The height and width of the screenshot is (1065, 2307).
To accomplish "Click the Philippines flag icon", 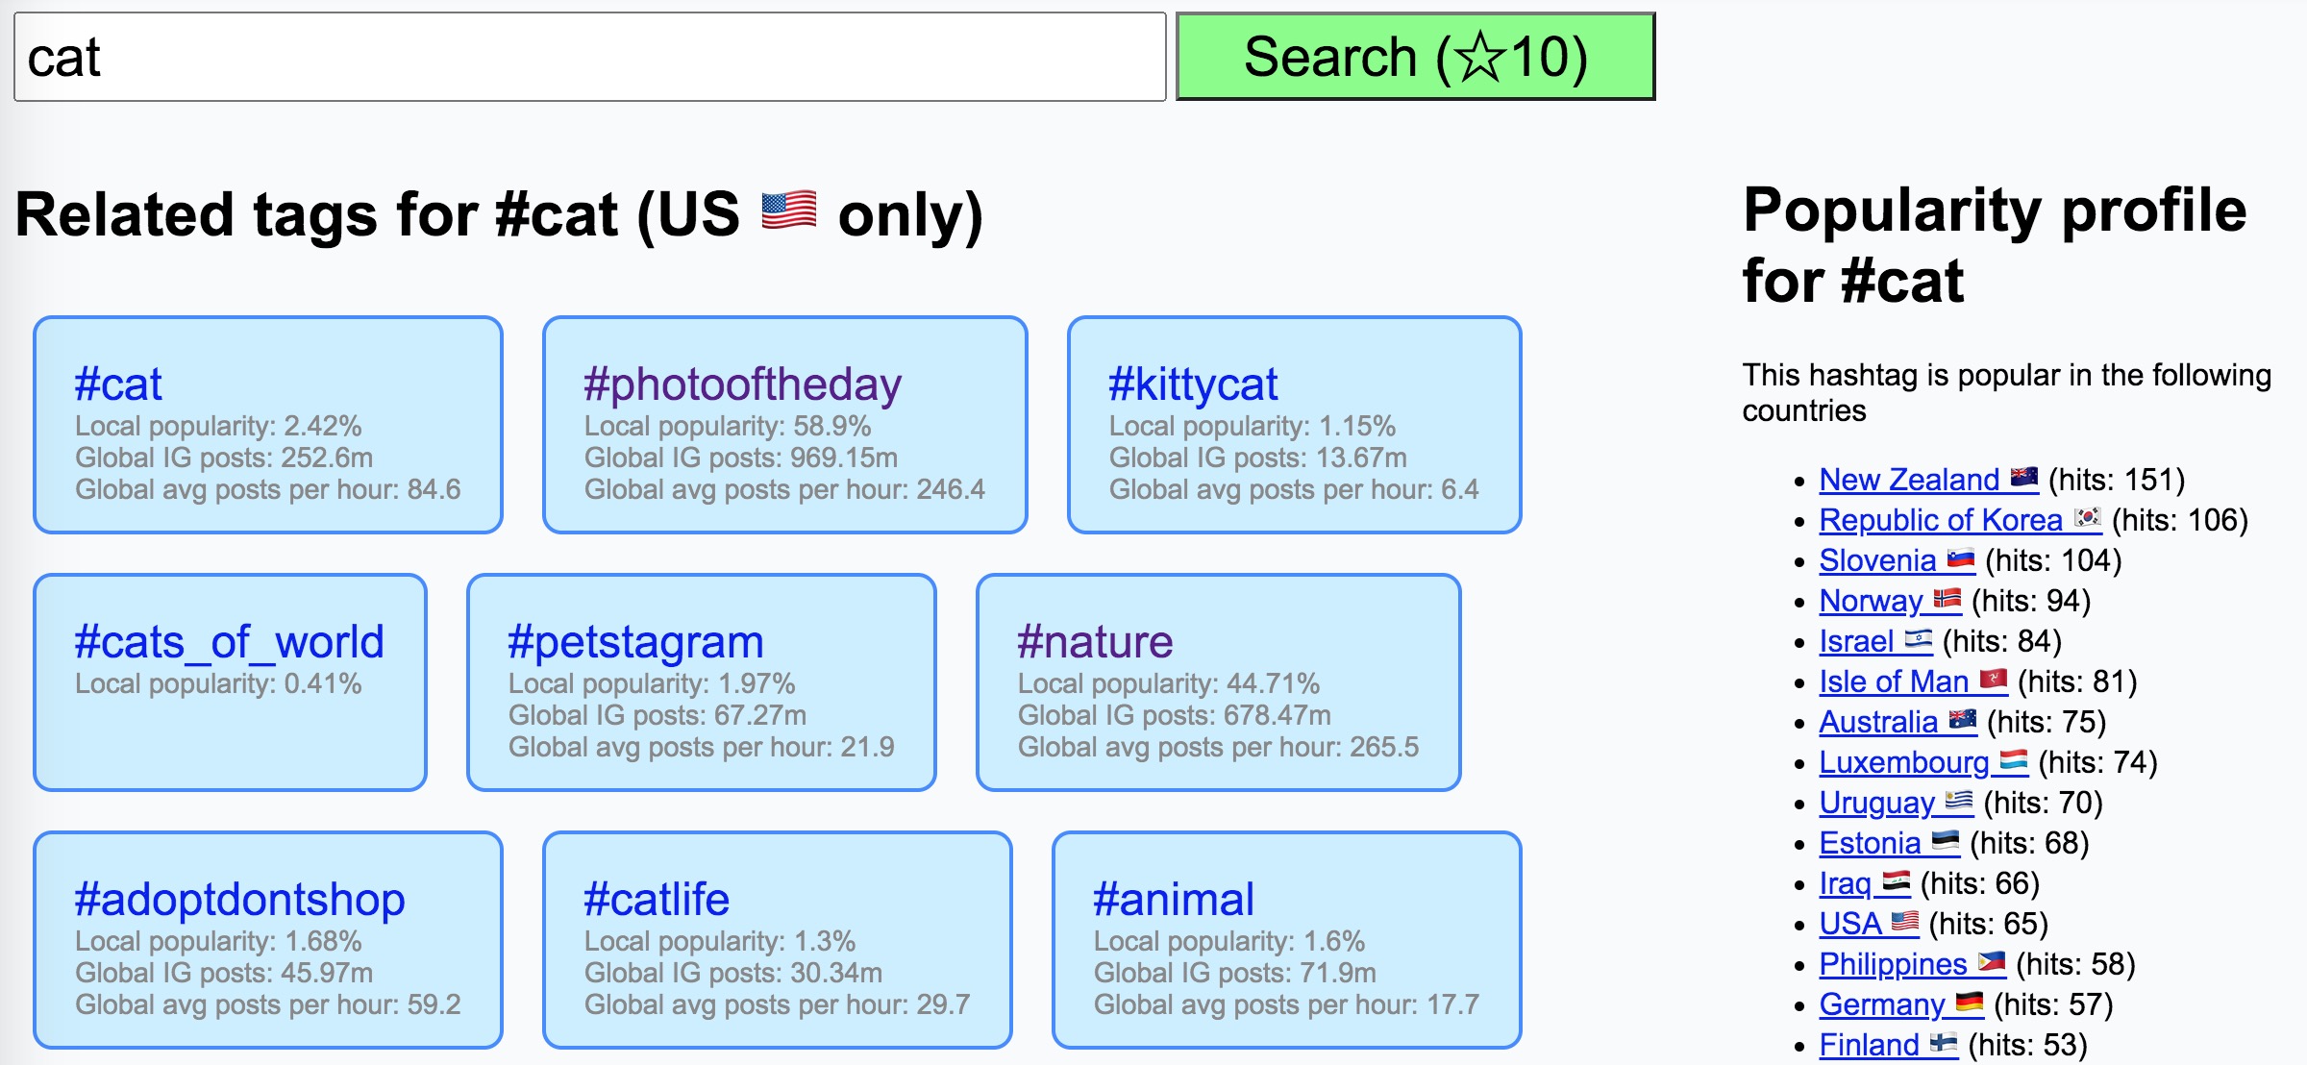I will pyautogui.click(x=1991, y=962).
